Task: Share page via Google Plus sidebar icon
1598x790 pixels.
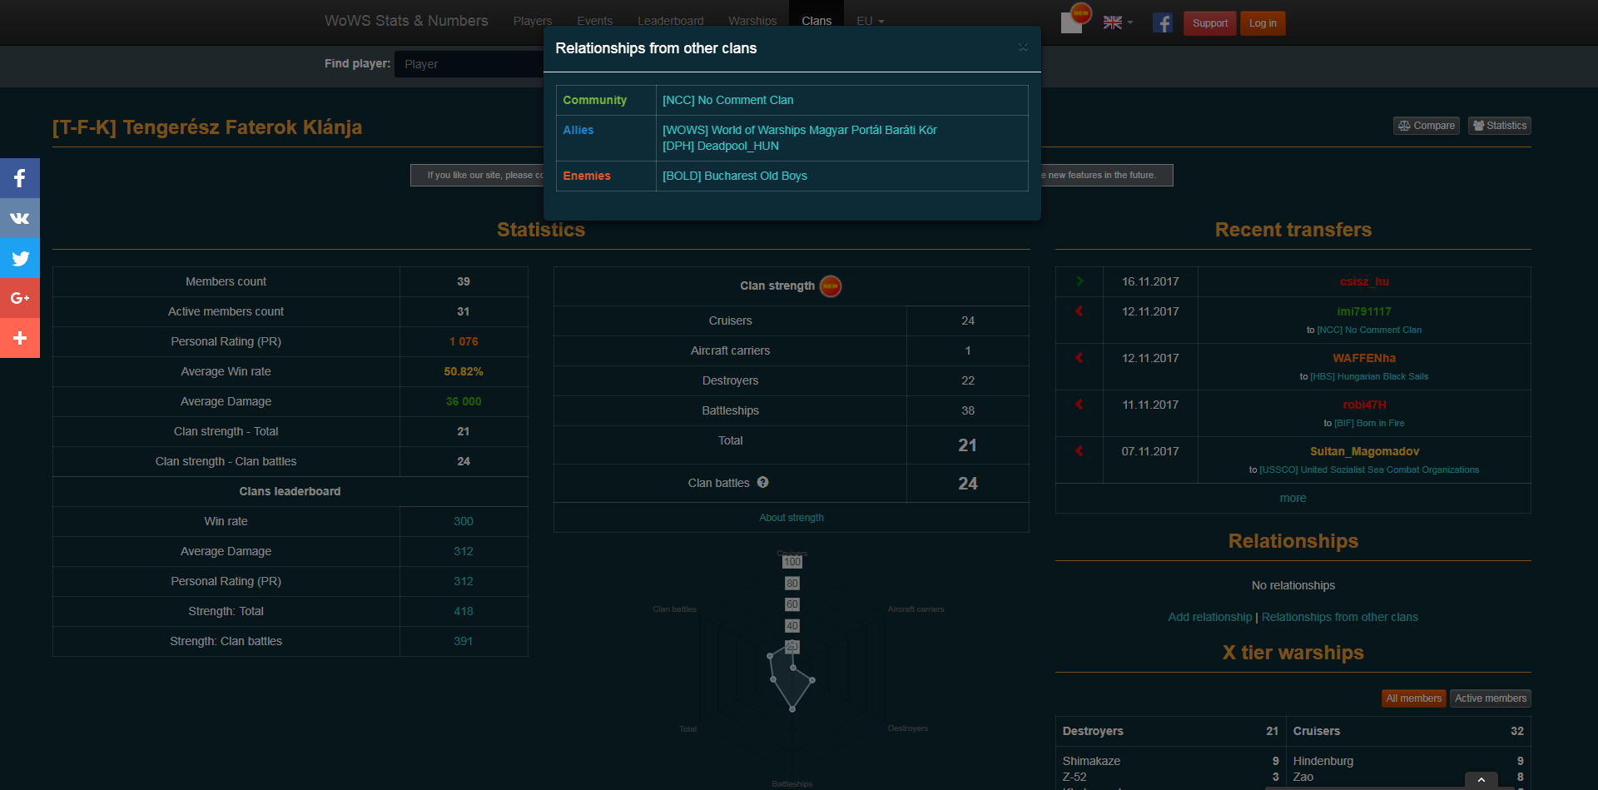Action: click(20, 298)
